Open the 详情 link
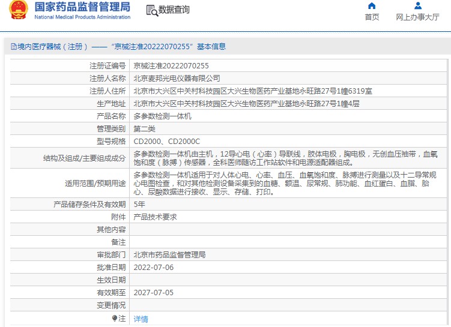 click(141, 319)
